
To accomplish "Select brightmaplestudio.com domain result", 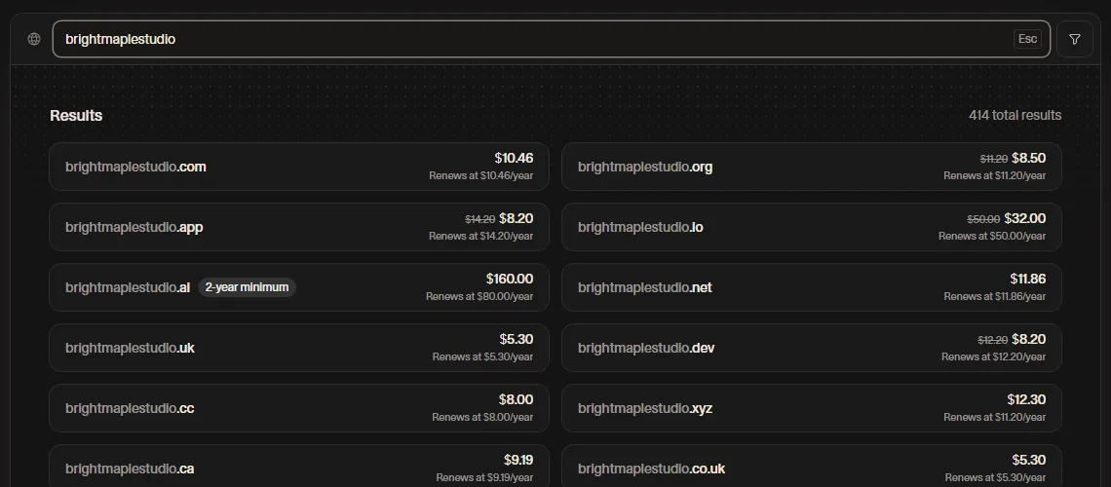I will point(299,167).
